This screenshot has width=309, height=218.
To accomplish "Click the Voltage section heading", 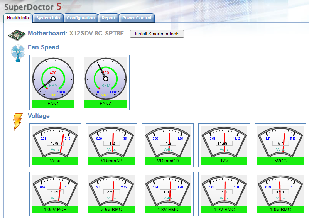I will pyautogui.click(x=39, y=116).
